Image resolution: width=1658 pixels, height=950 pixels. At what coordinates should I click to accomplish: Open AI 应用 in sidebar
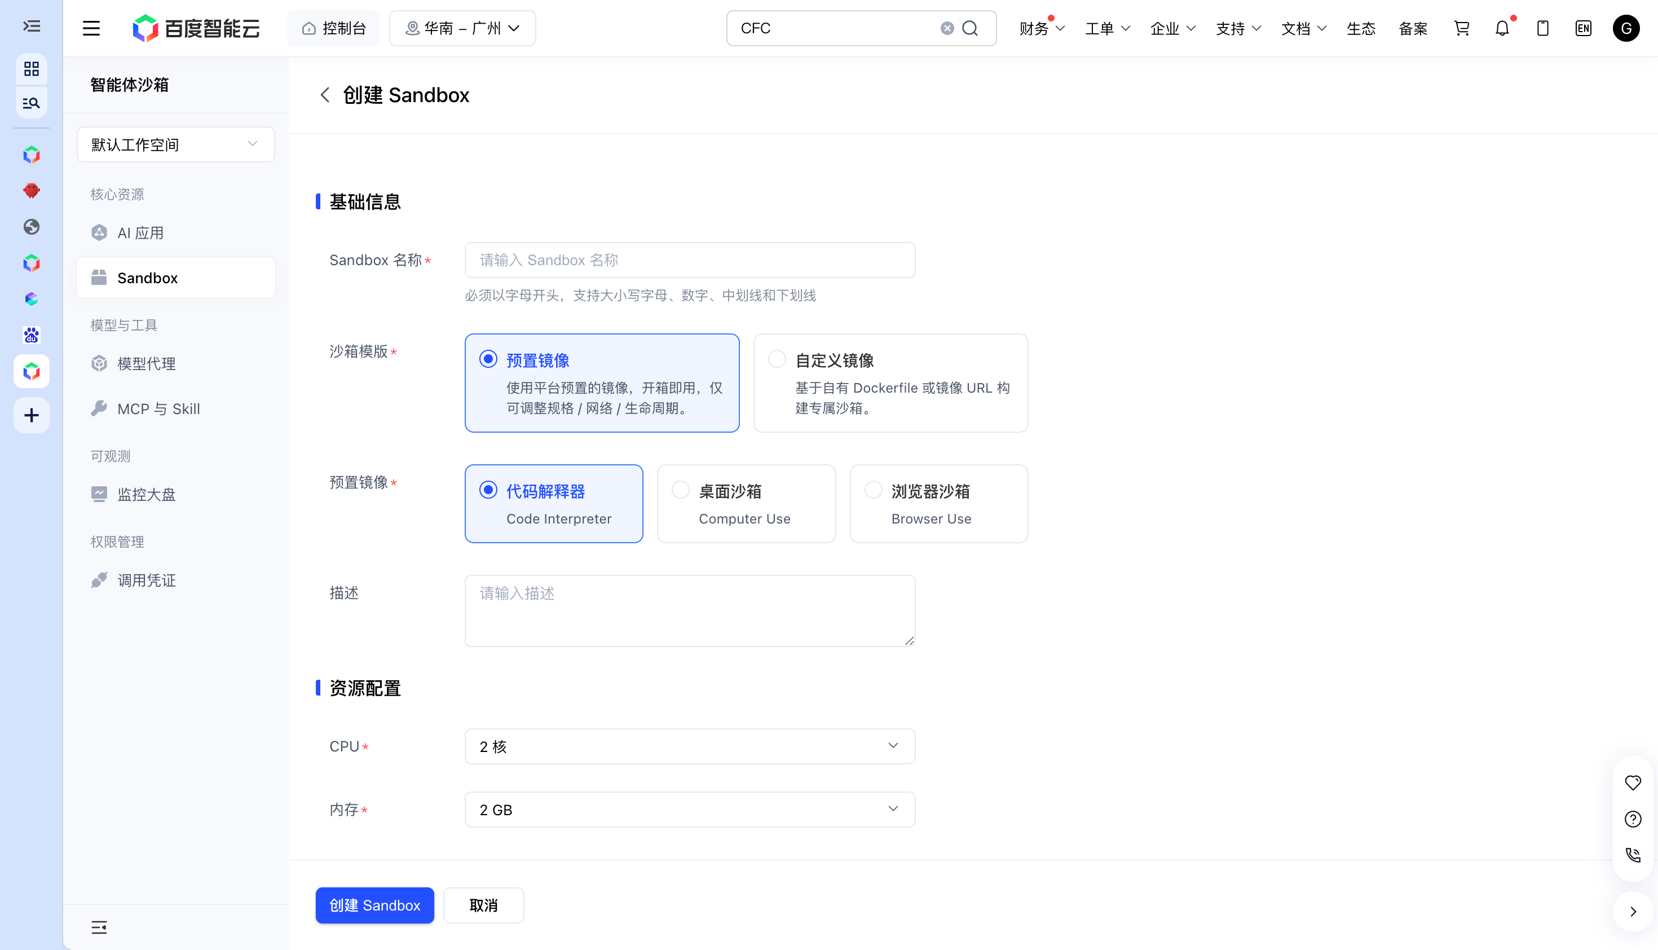[x=175, y=233]
